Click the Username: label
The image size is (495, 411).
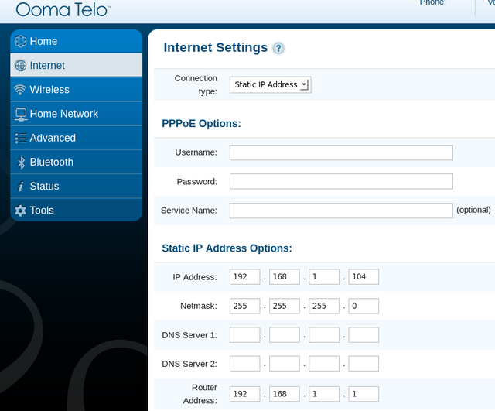196,152
